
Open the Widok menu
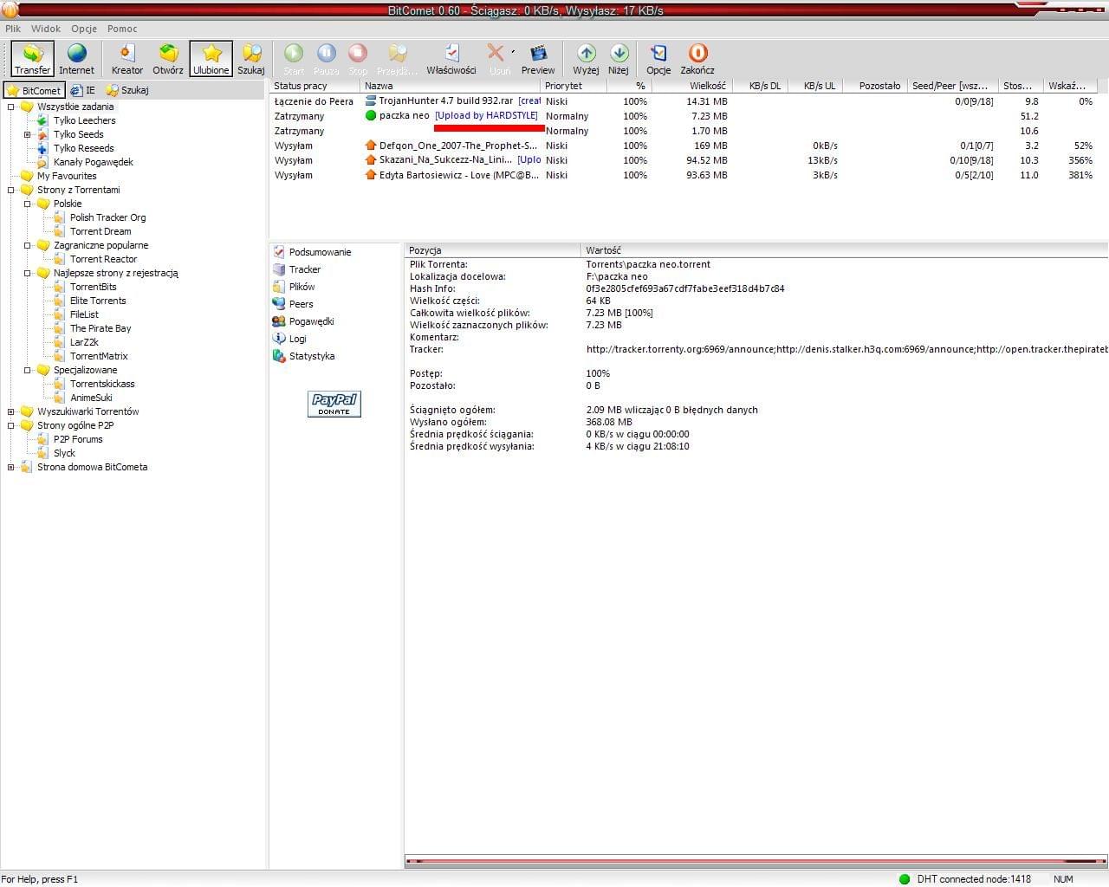(x=46, y=29)
